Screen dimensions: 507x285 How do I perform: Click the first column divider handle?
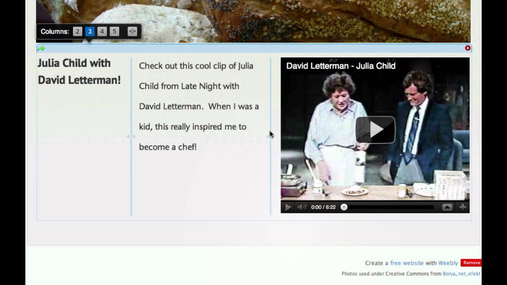coord(131,137)
